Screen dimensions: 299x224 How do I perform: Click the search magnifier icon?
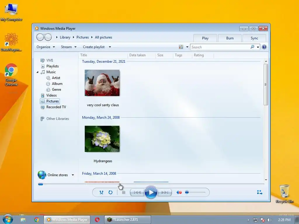click(252, 47)
